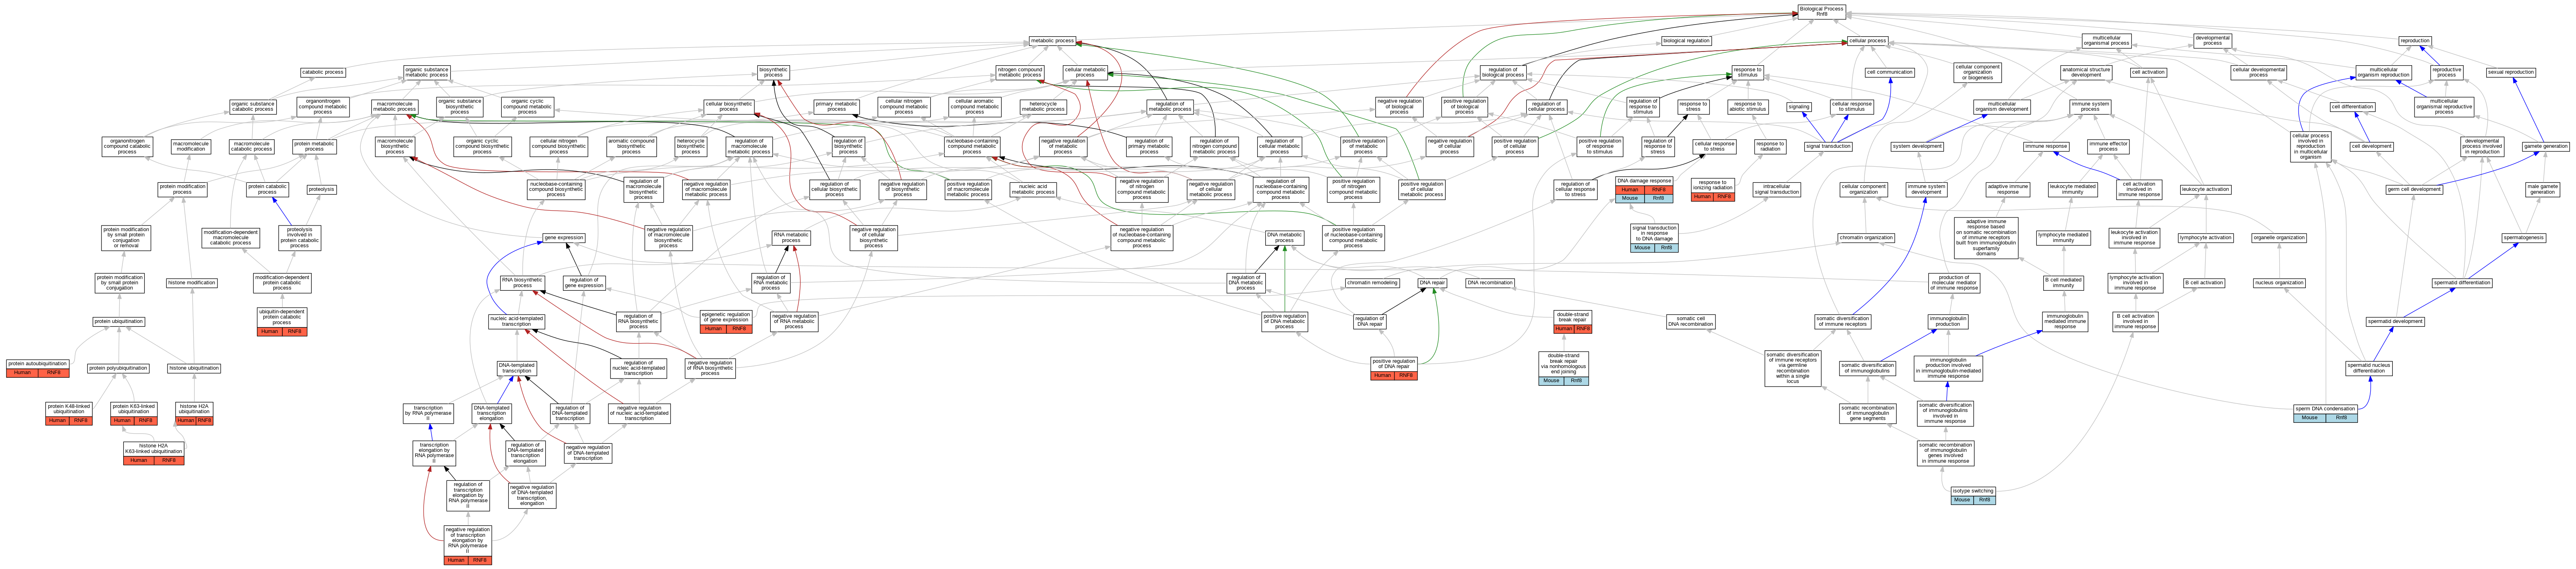Select the 'metabolic process' node
The image size is (2576, 569).
[1052, 41]
